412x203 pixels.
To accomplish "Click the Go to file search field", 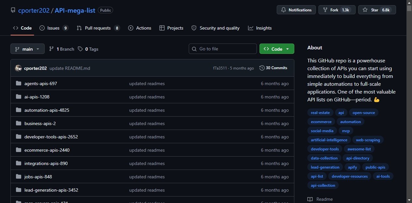I will (223, 49).
